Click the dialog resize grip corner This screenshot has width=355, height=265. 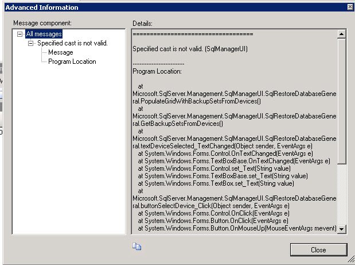351,259
